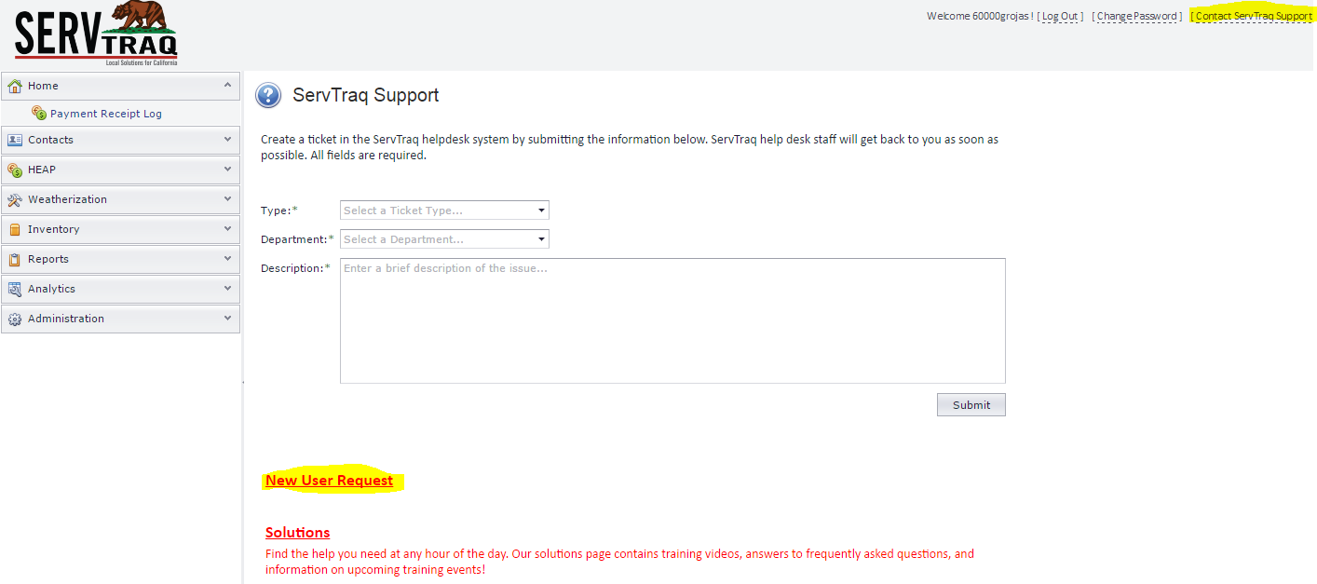Click the Analytics chart icon
The height and width of the screenshot is (584, 1317).
coord(15,289)
